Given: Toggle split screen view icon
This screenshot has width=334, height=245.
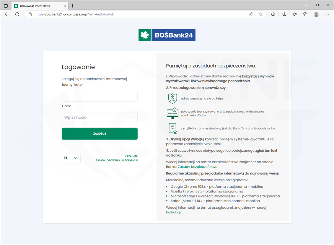Looking at the screenshot, I should [x=284, y=14].
